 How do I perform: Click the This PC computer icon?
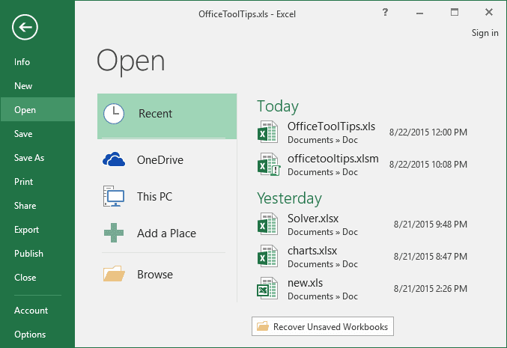114,196
